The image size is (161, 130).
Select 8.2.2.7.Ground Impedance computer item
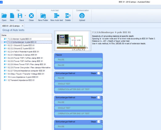tap(26, 71)
